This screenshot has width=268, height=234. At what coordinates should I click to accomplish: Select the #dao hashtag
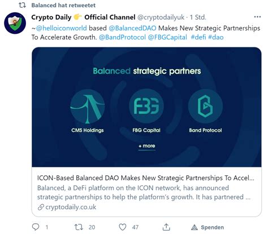(x=216, y=37)
